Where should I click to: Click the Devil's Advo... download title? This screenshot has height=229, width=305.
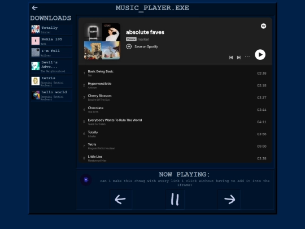[x=49, y=64]
